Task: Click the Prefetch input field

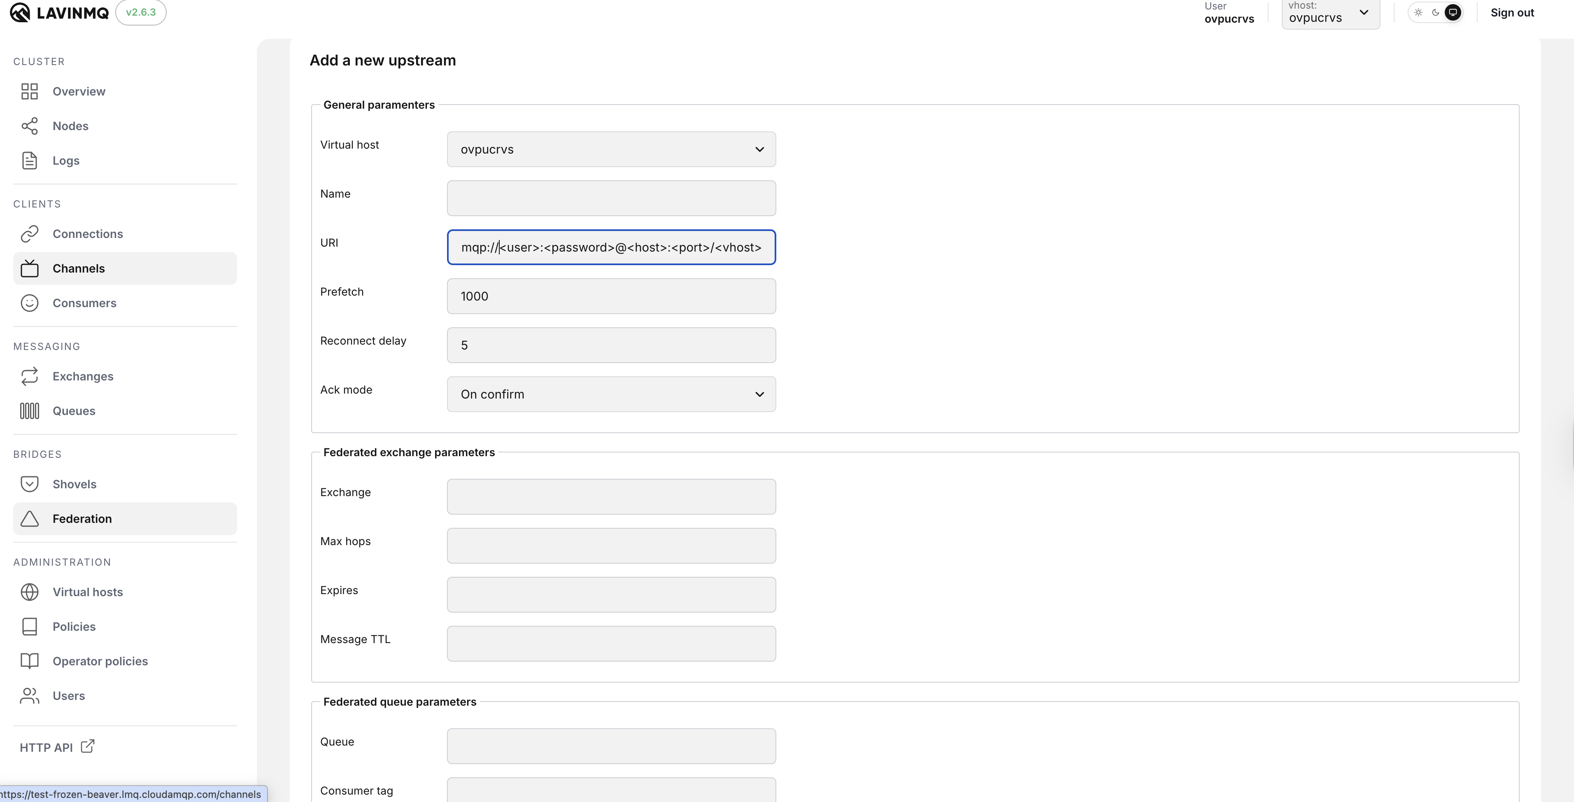Action: [611, 296]
